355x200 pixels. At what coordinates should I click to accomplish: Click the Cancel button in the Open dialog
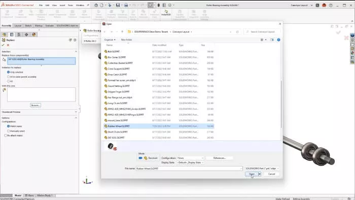pos(271,174)
